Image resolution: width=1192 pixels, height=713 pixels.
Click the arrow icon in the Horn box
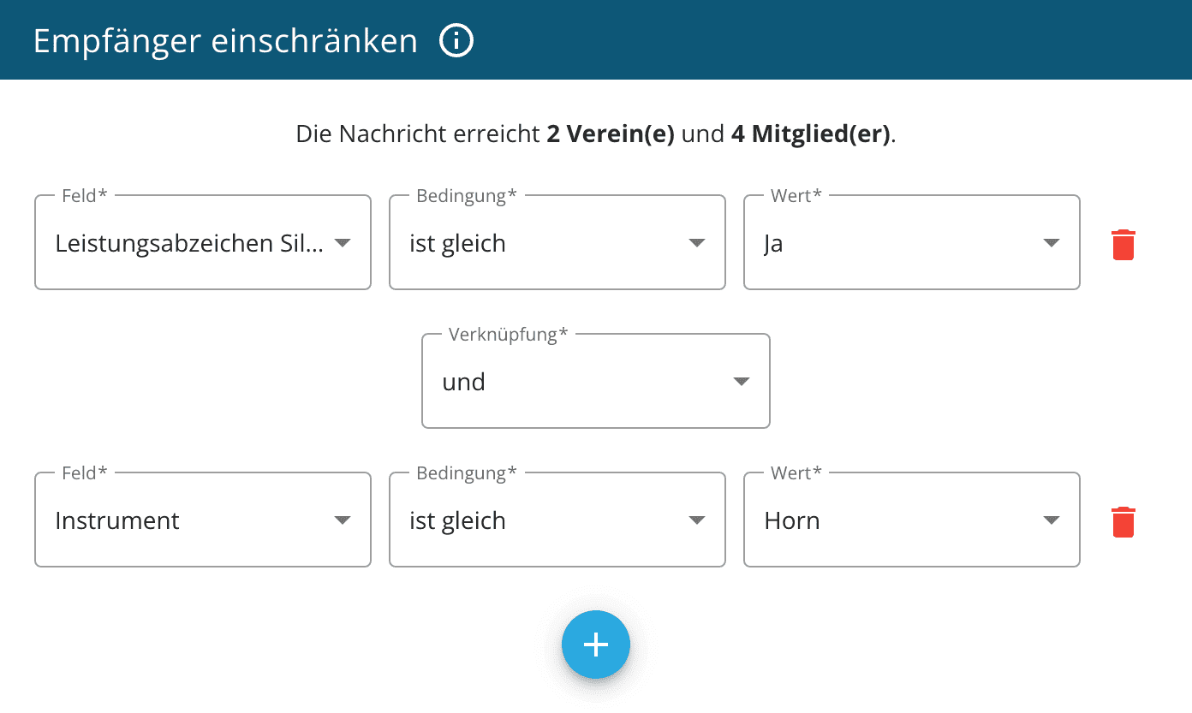1052,520
